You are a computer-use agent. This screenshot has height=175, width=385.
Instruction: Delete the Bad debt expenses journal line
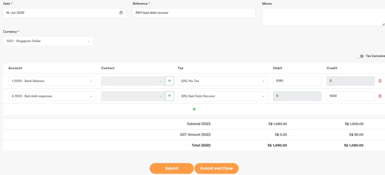click(x=380, y=96)
